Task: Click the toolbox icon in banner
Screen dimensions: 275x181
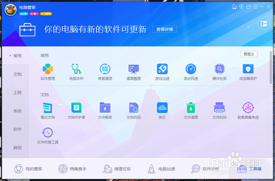Action: tap(27, 30)
